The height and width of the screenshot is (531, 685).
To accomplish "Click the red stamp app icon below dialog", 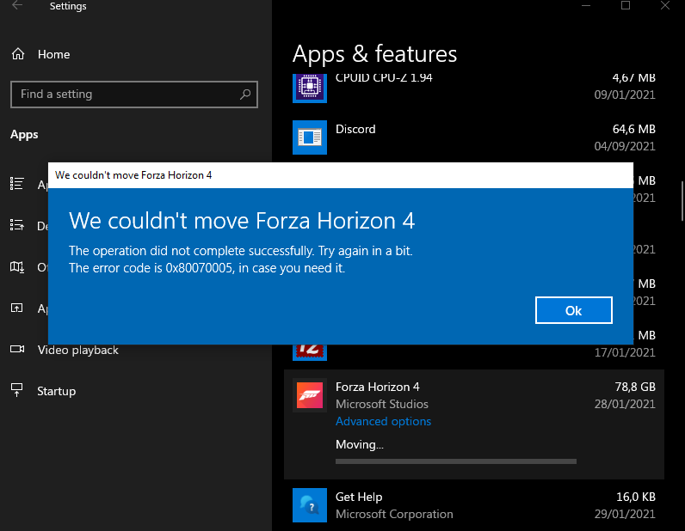I will [310, 352].
